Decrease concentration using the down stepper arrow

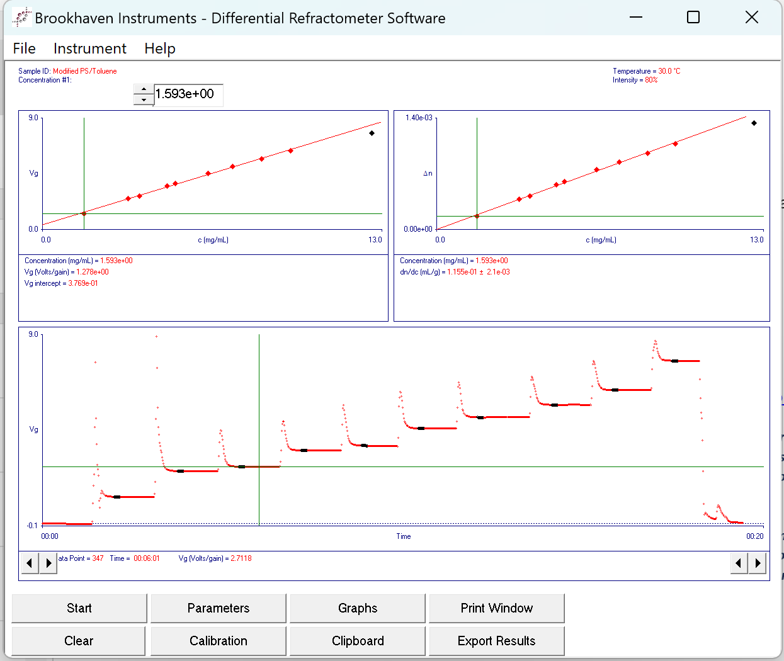click(143, 99)
